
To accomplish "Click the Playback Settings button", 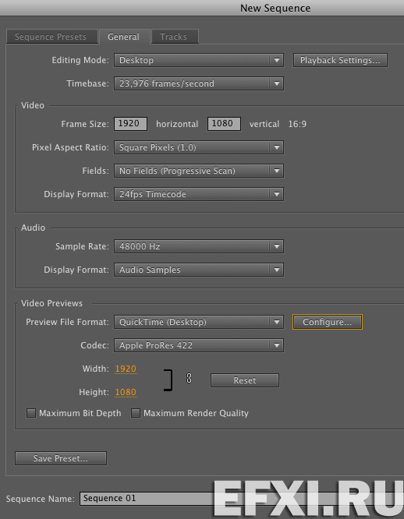I will (x=340, y=60).
